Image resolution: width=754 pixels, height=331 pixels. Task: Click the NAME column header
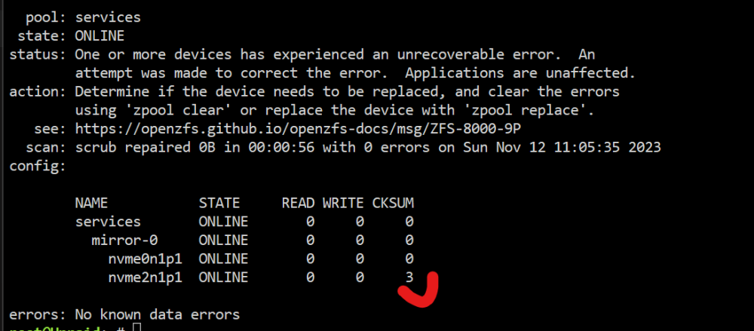pyautogui.click(x=91, y=203)
